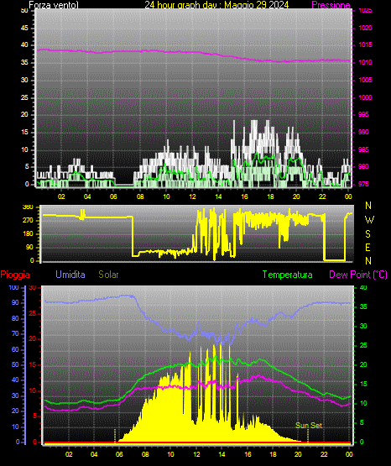
Task: Click the Pressione legend label
Action: [x=331, y=5]
